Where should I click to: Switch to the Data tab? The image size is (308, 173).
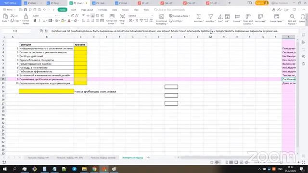click(115, 10)
